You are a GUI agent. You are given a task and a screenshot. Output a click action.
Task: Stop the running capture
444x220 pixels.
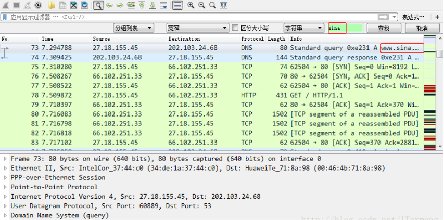coord(17,5)
